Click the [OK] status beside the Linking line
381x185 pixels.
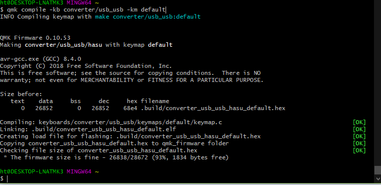(359, 129)
